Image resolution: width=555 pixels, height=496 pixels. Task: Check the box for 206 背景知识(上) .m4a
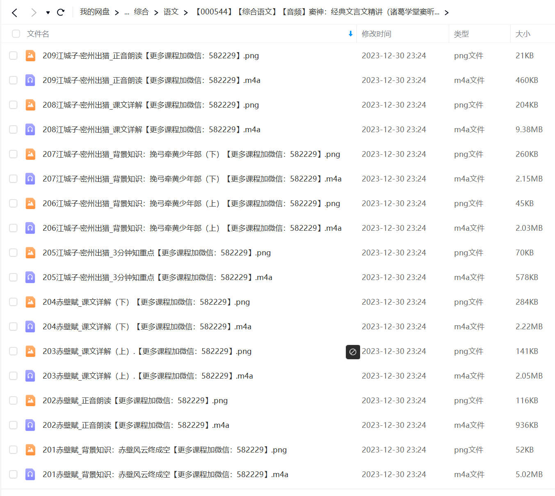[13, 228]
